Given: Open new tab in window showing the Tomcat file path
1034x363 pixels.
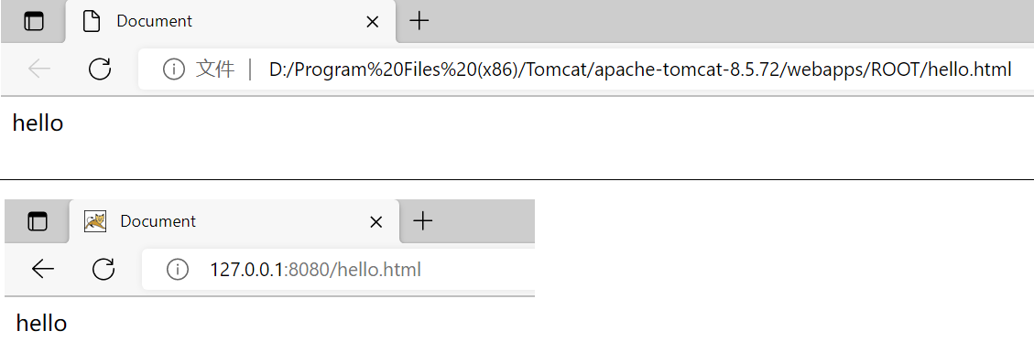Looking at the screenshot, I should [x=419, y=21].
